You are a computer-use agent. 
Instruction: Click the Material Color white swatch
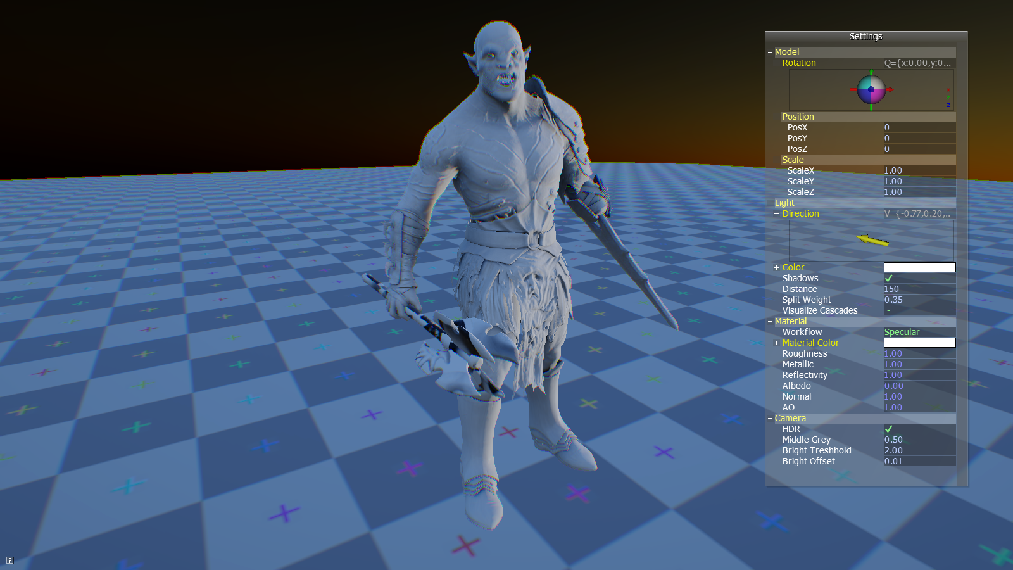click(x=919, y=343)
